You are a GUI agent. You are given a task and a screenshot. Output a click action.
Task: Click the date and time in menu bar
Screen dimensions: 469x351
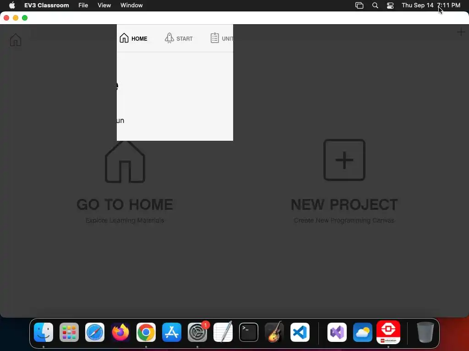coord(431,5)
